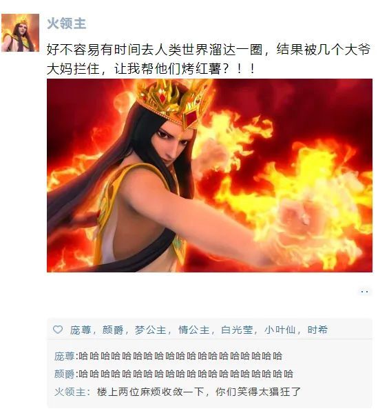The width and height of the screenshot is (378, 420).
Task: Click commenter name 火领主 in comments
Action: click(70, 392)
